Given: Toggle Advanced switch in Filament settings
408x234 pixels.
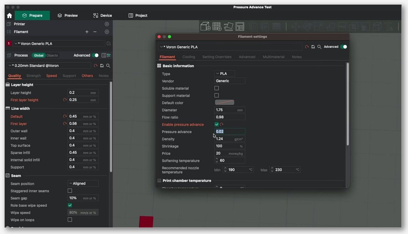Looking at the screenshot, I should coord(344,47).
